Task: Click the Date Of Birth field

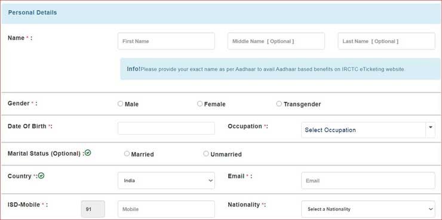Action: tap(166, 128)
